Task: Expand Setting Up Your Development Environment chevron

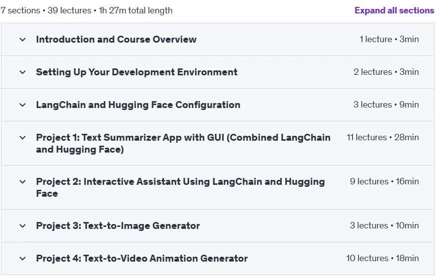Action: (22, 72)
